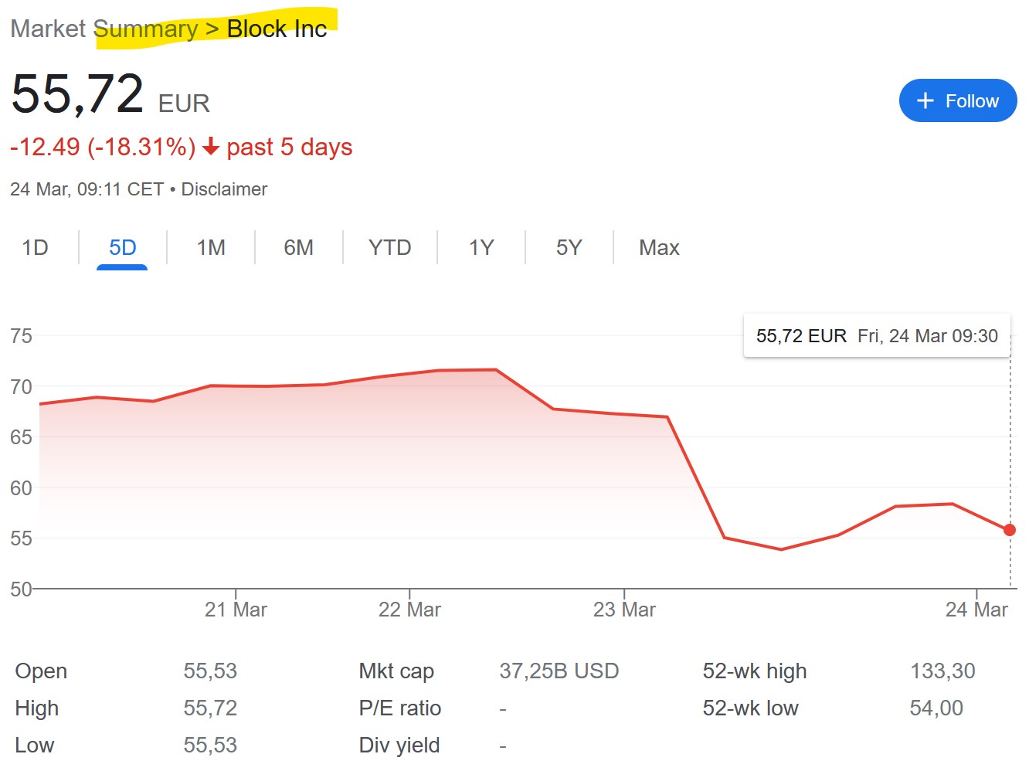Open the Disclaimer link
This screenshot has width=1029, height=771.
pyautogui.click(x=224, y=189)
